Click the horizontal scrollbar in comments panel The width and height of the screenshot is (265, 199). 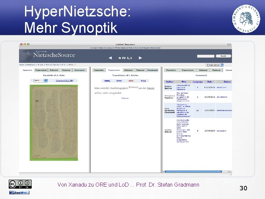coord(193,172)
